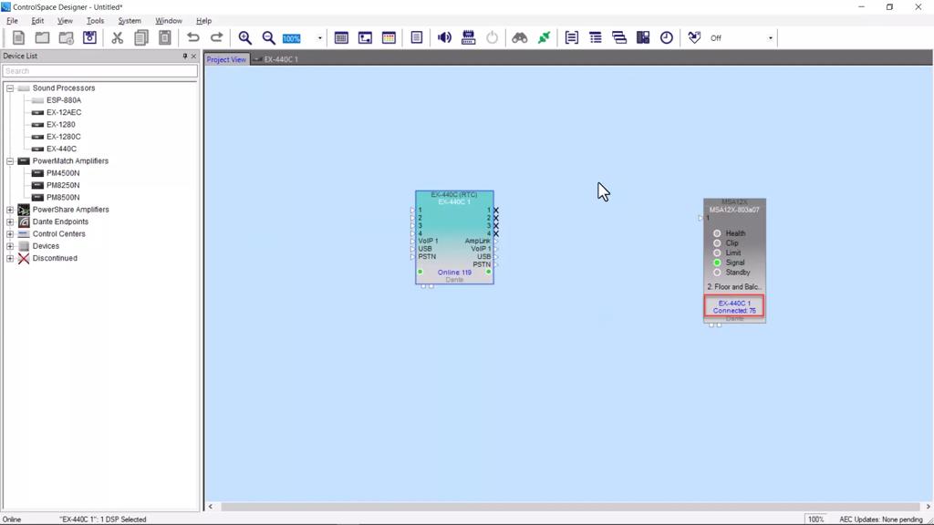
Task: Switch to the EX-440C 1 tab
Action: coord(280,59)
